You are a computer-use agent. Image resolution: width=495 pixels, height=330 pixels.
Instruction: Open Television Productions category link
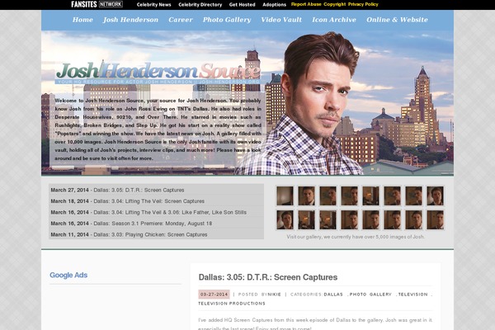[x=232, y=304]
